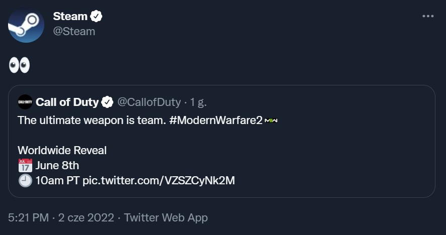Open the pic.twitter.com/VZSZCyNk2M link
Image resolution: width=446 pixels, height=235 pixels.
coord(159,180)
